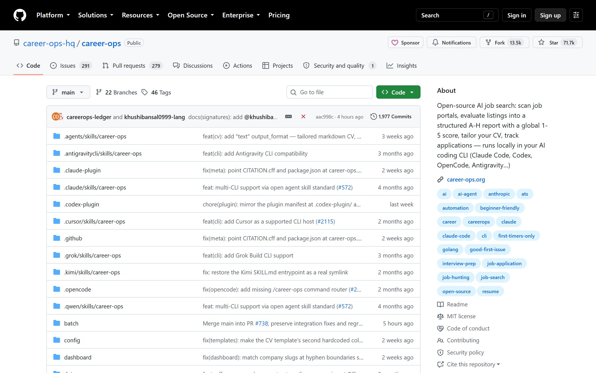Click the failed status X icon on latest commit

point(303,117)
